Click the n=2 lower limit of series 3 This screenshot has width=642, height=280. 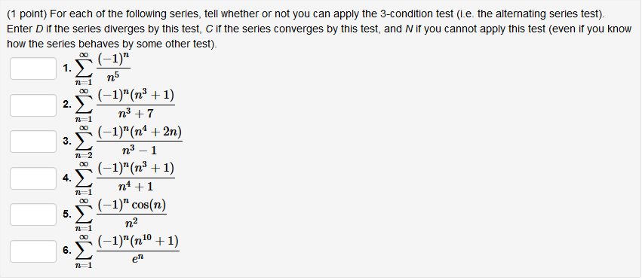tap(84, 155)
